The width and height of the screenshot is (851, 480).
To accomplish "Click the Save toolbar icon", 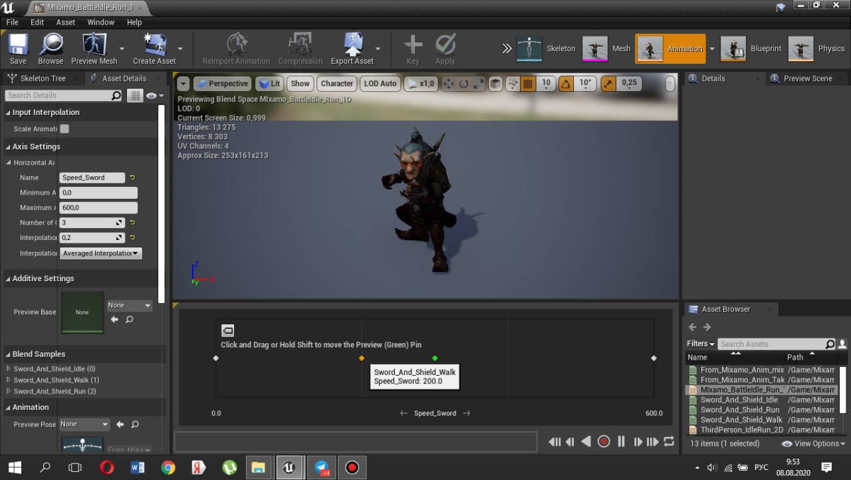I will coord(18,49).
